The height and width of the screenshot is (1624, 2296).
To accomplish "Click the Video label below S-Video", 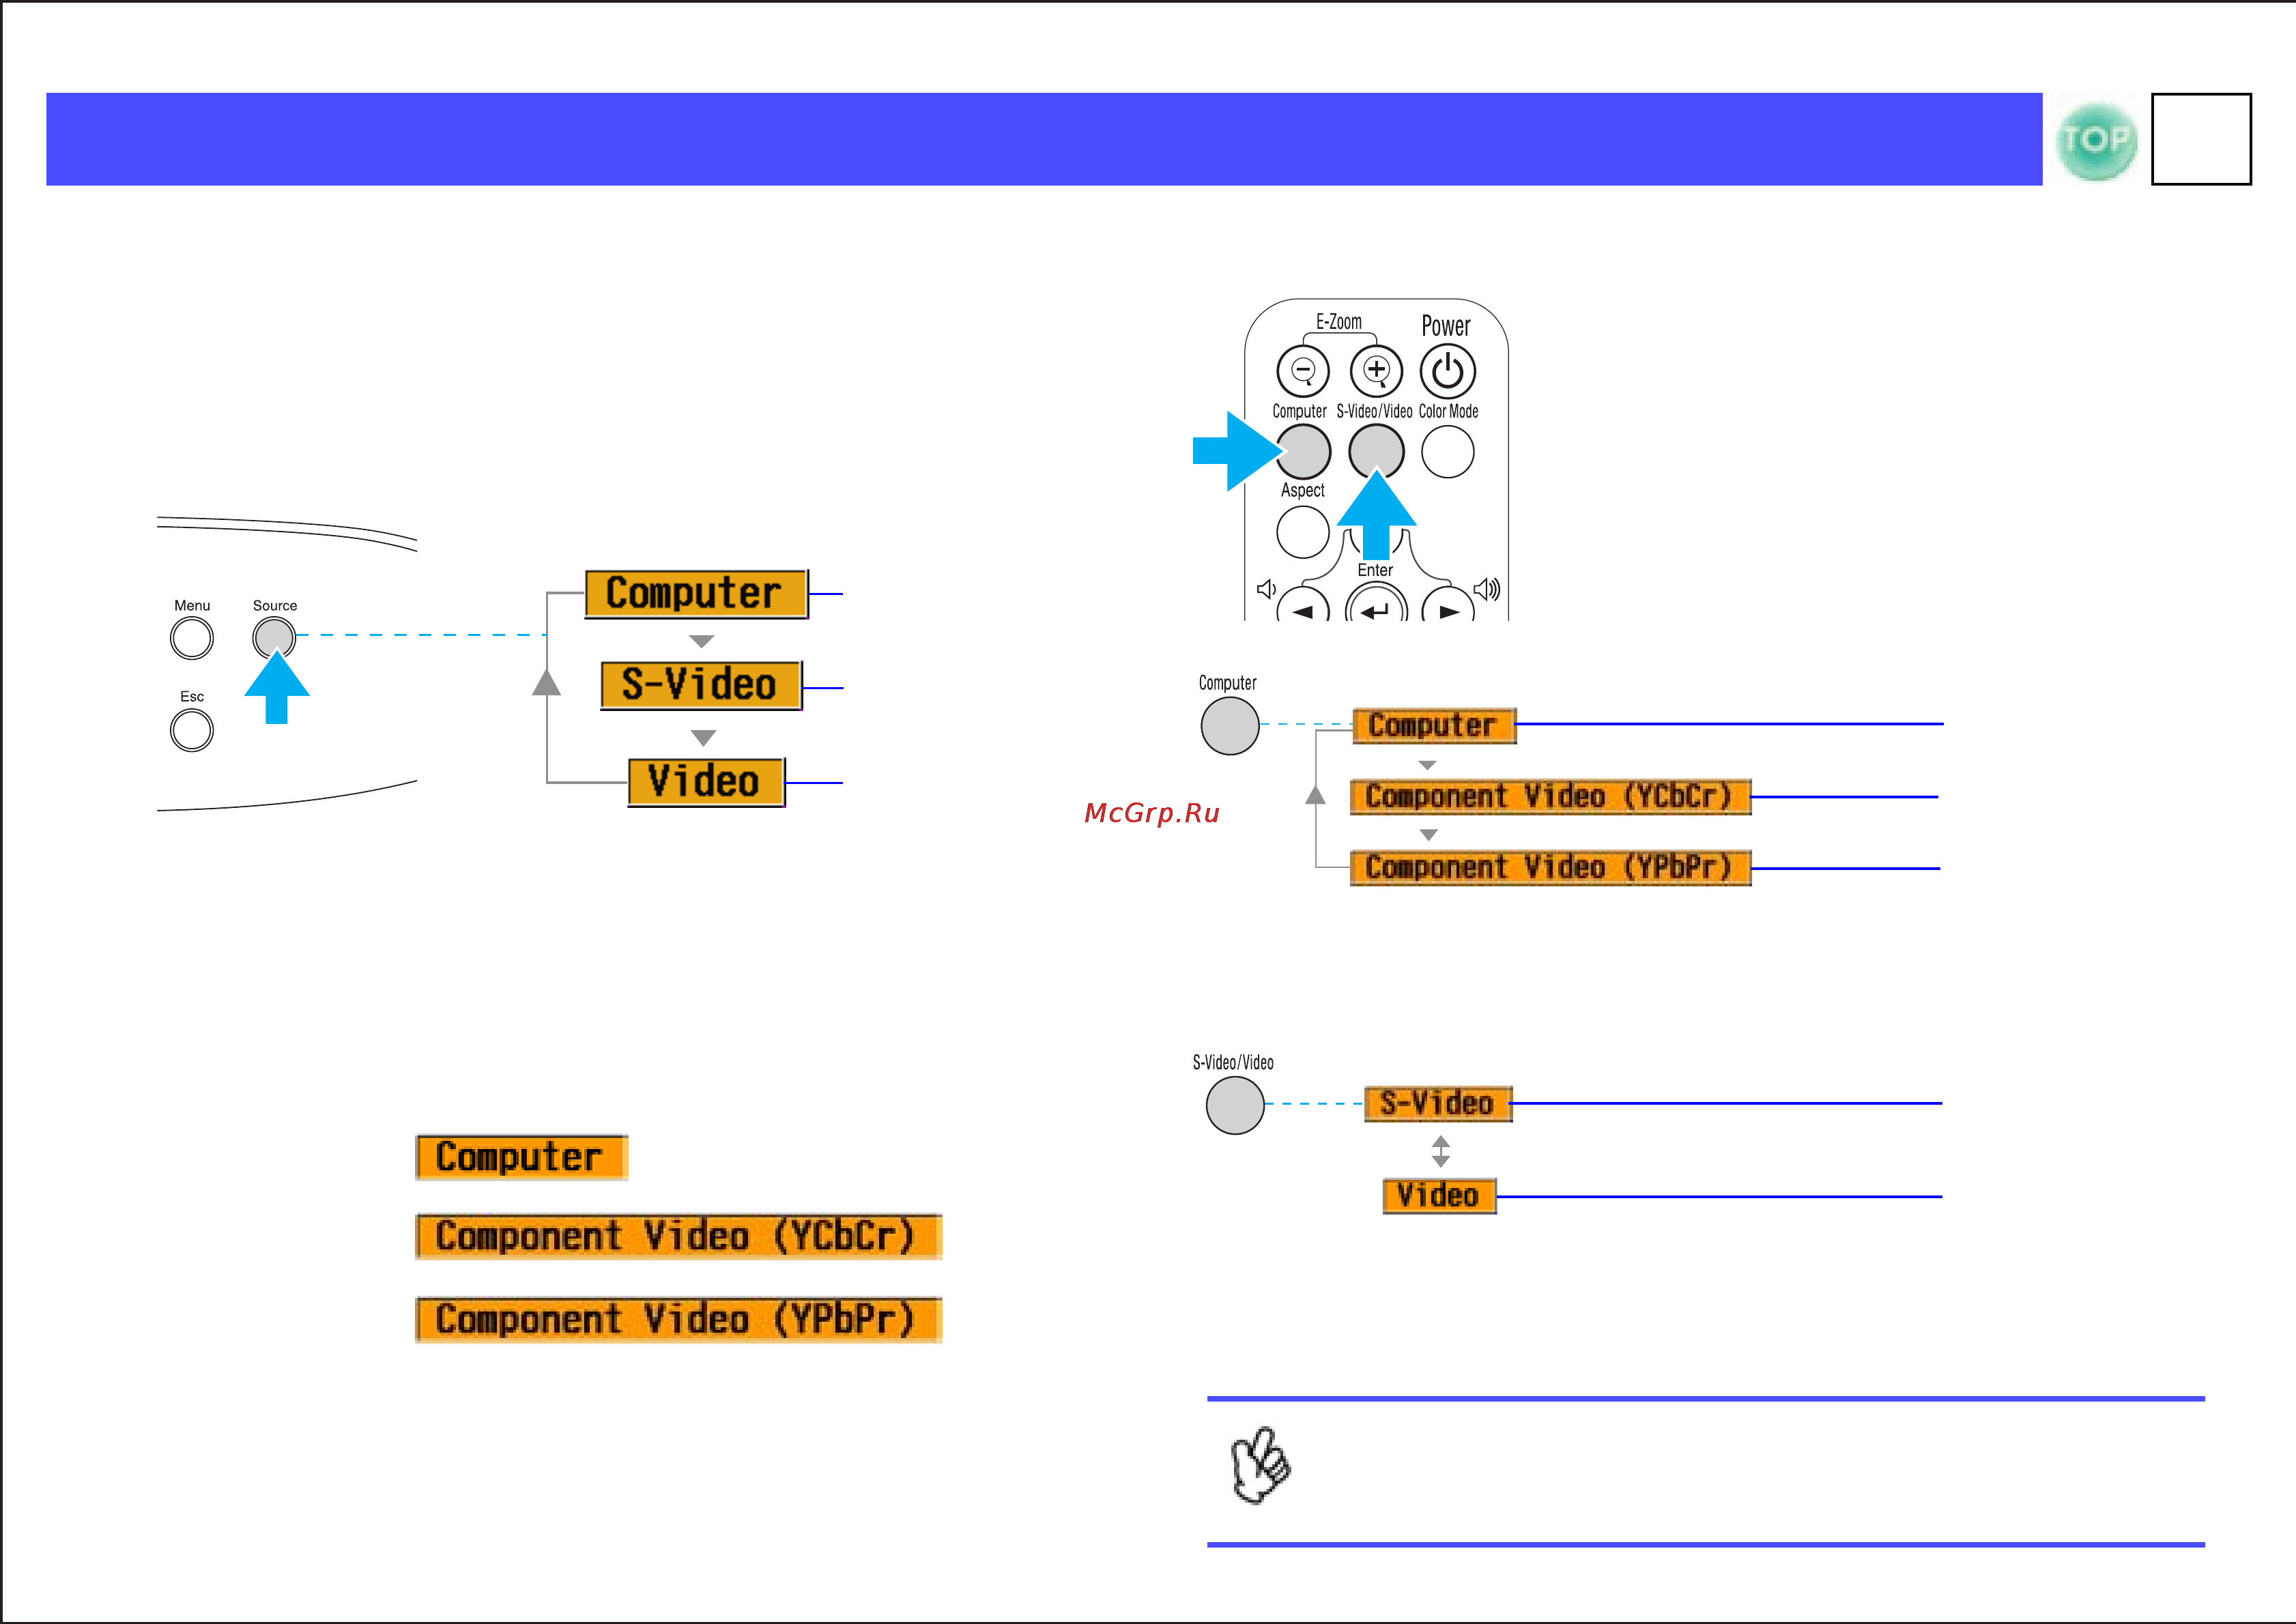I will (1439, 1196).
